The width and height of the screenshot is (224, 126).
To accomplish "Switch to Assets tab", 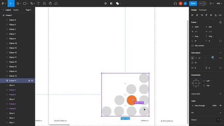I will point(16,10).
